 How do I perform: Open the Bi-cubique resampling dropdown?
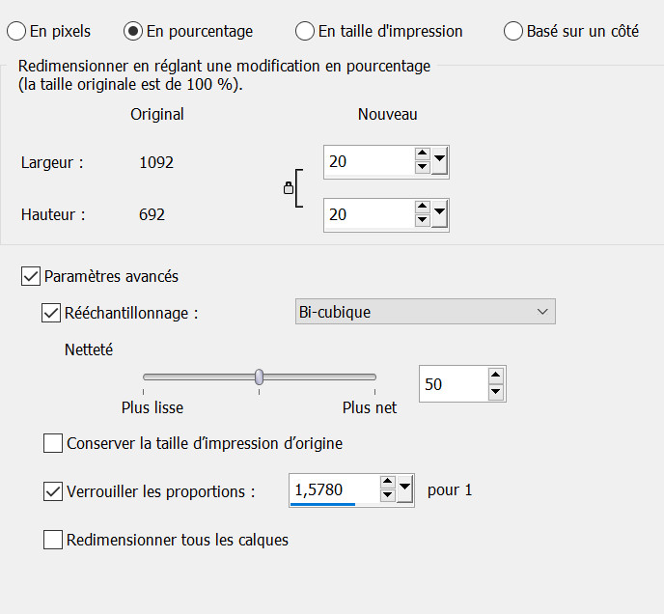tap(424, 312)
